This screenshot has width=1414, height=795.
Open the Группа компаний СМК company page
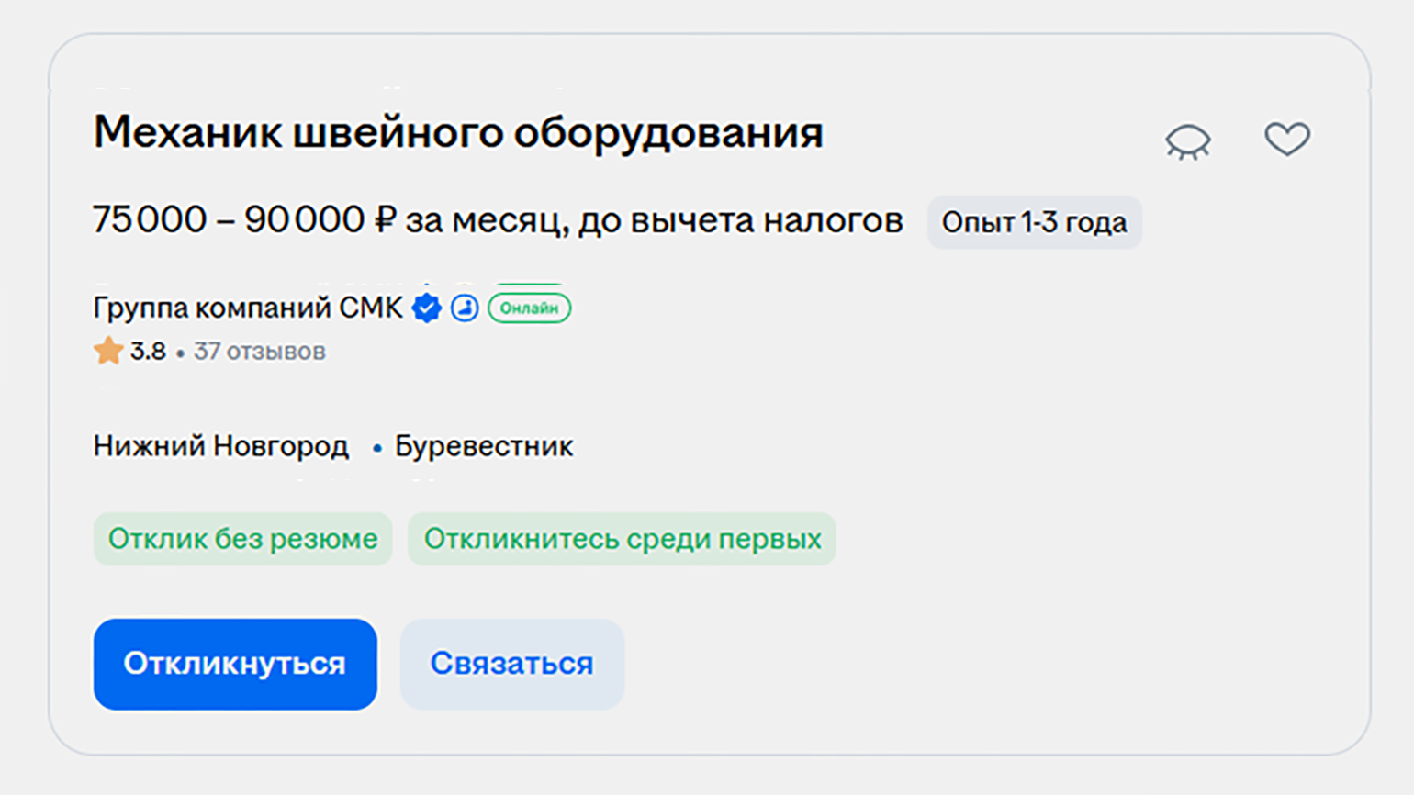pyautogui.click(x=248, y=308)
